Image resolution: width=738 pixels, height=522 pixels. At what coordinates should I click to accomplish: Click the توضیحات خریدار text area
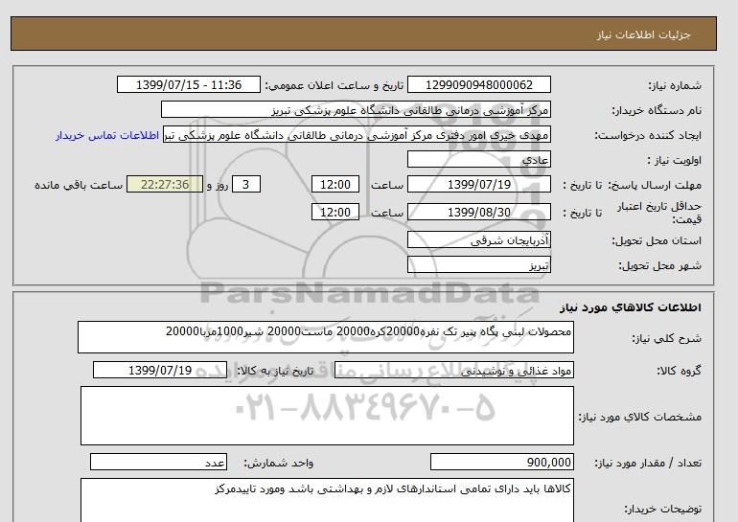pos(327,500)
